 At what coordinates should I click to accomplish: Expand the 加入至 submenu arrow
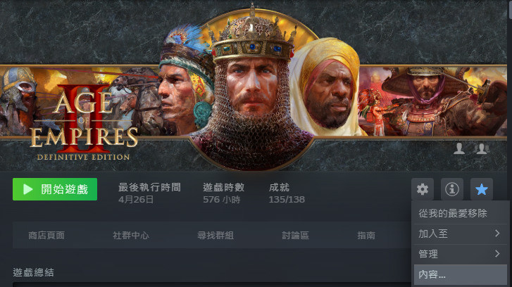pos(497,234)
